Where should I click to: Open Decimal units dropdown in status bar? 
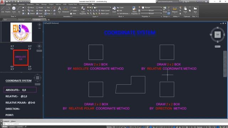tap(201, 127)
